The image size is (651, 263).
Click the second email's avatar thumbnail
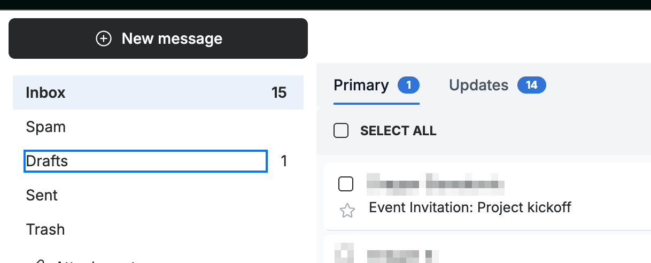(x=344, y=253)
